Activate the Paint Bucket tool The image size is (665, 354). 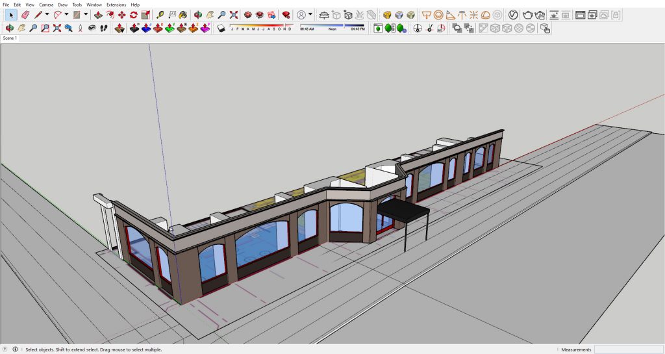(183, 14)
